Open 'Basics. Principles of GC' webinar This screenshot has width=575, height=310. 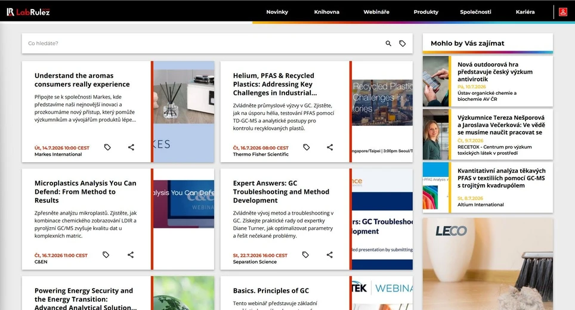tap(271, 290)
